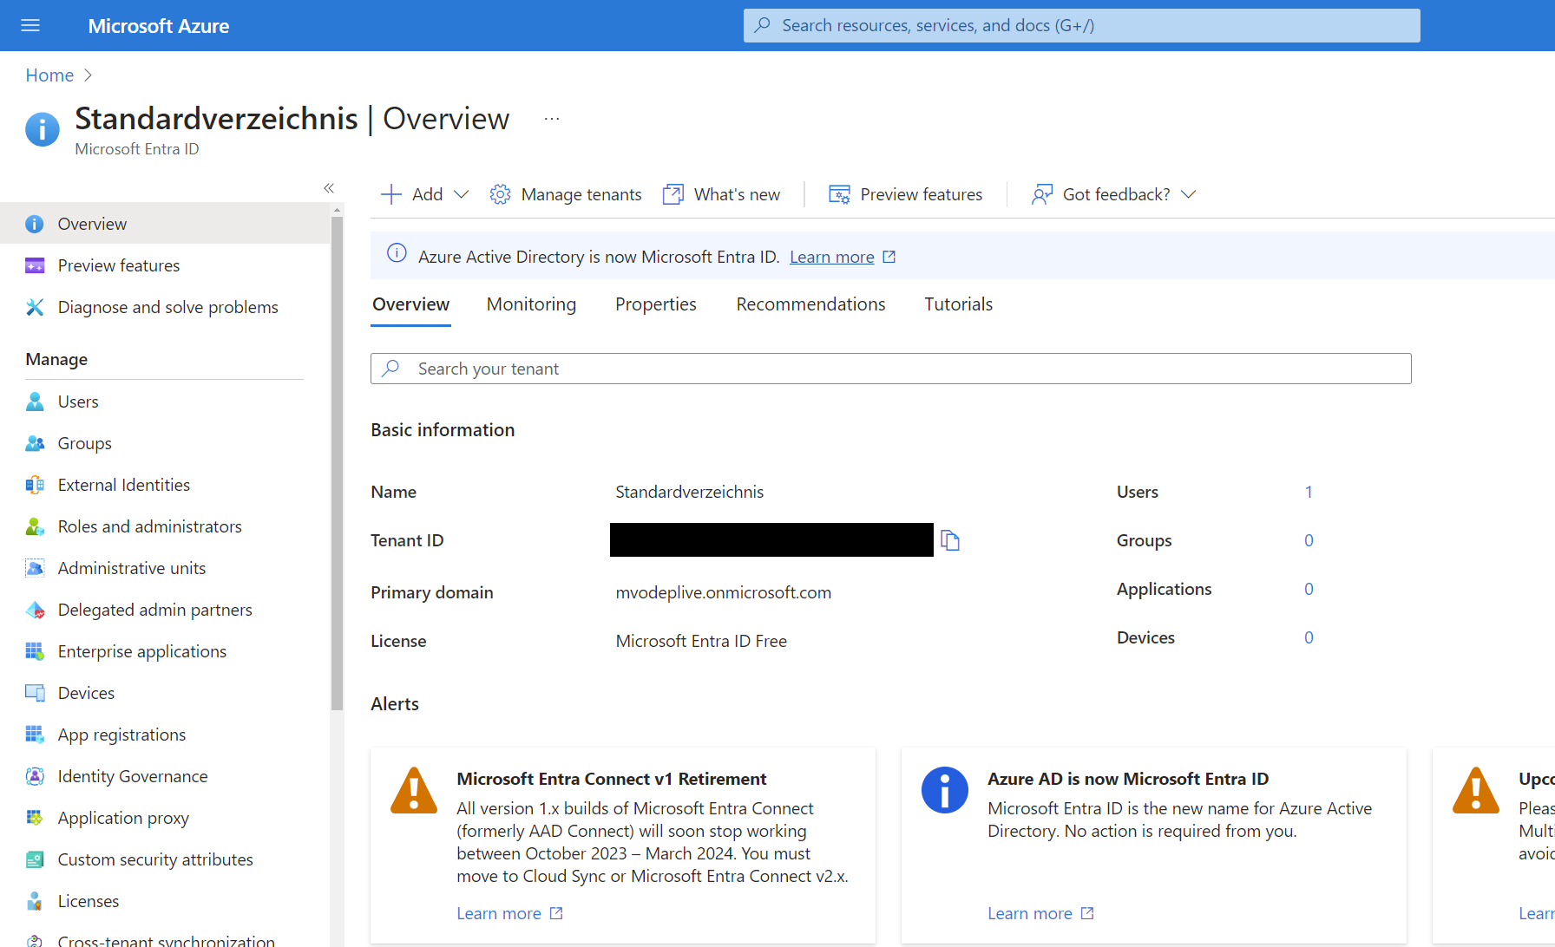Click the info icon in the Entra ID banner
Screen dimensions: 1555x947
(397, 253)
